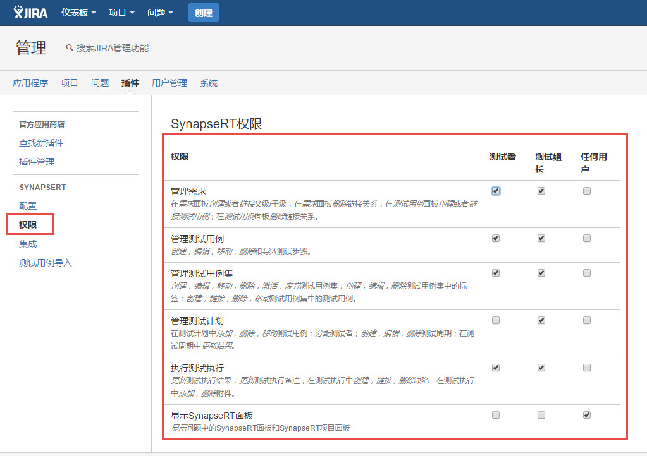Click the 执行测试执行 permission title

pos(197,368)
